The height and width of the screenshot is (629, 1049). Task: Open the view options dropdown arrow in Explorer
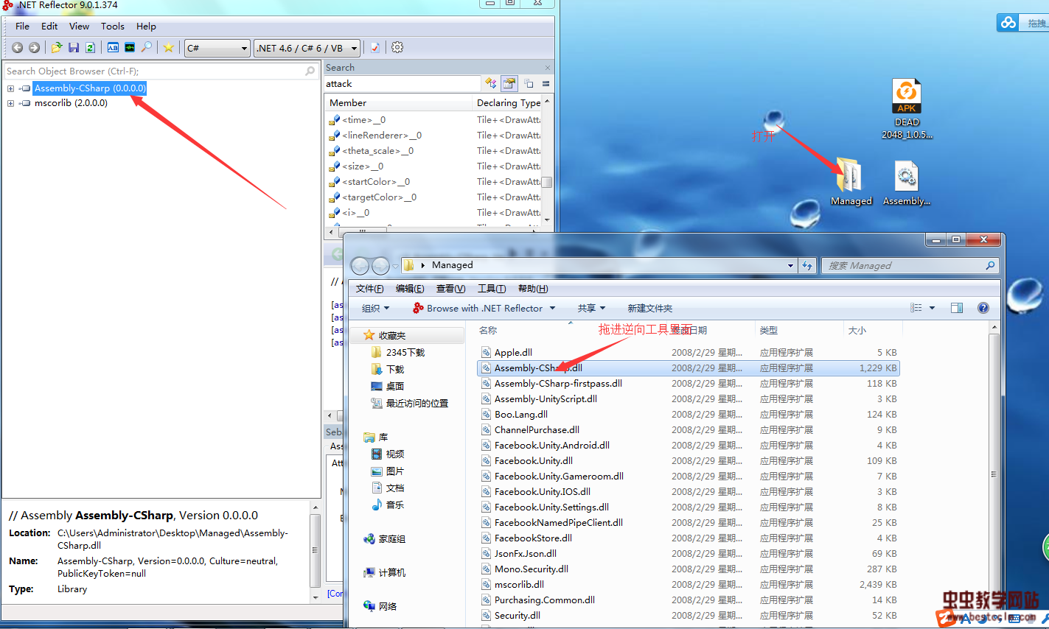pos(932,308)
